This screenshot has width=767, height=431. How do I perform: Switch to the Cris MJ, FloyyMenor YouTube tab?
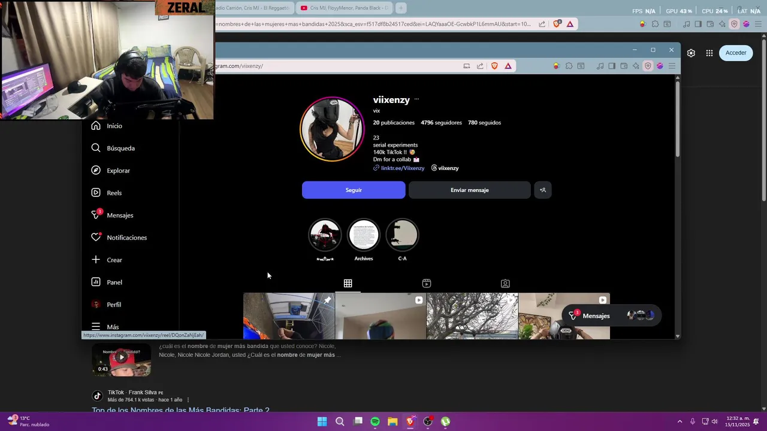[x=345, y=8]
